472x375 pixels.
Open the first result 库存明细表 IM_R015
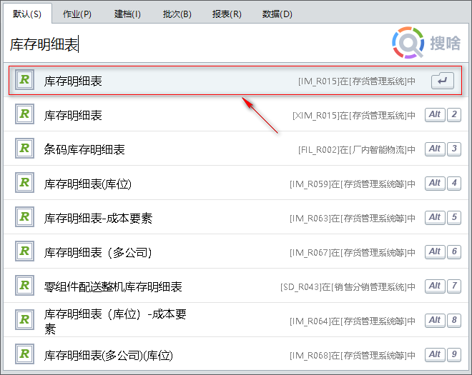(x=235, y=80)
